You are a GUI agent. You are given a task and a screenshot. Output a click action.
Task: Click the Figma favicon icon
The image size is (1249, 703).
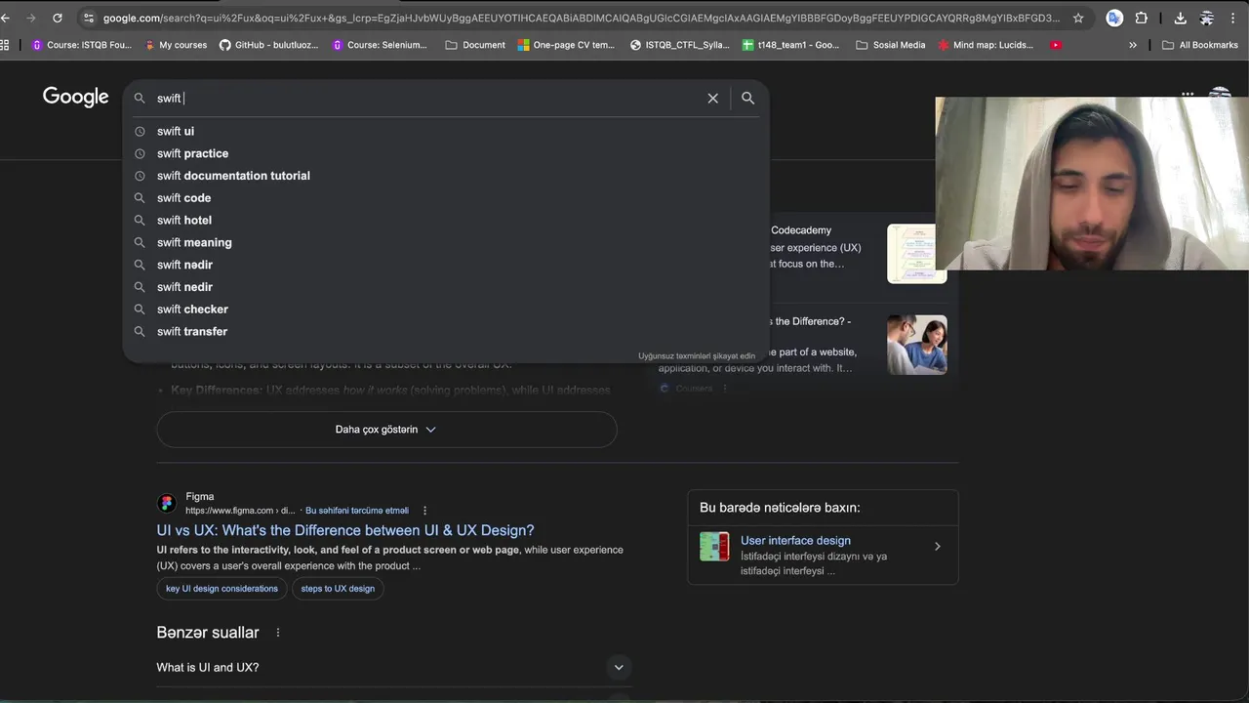(x=167, y=504)
